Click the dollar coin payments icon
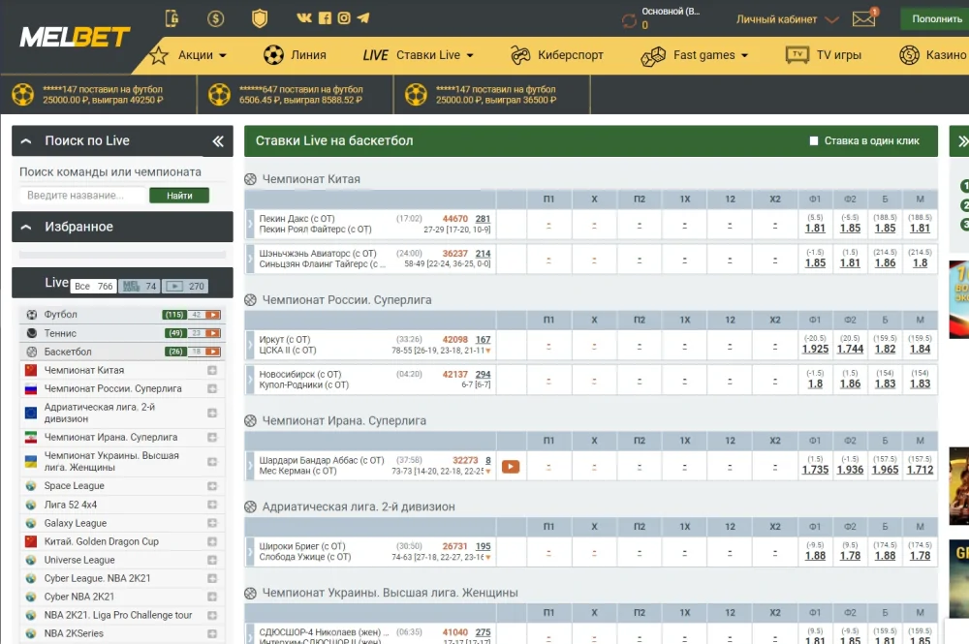This screenshot has height=644, width=969. pyautogui.click(x=215, y=18)
